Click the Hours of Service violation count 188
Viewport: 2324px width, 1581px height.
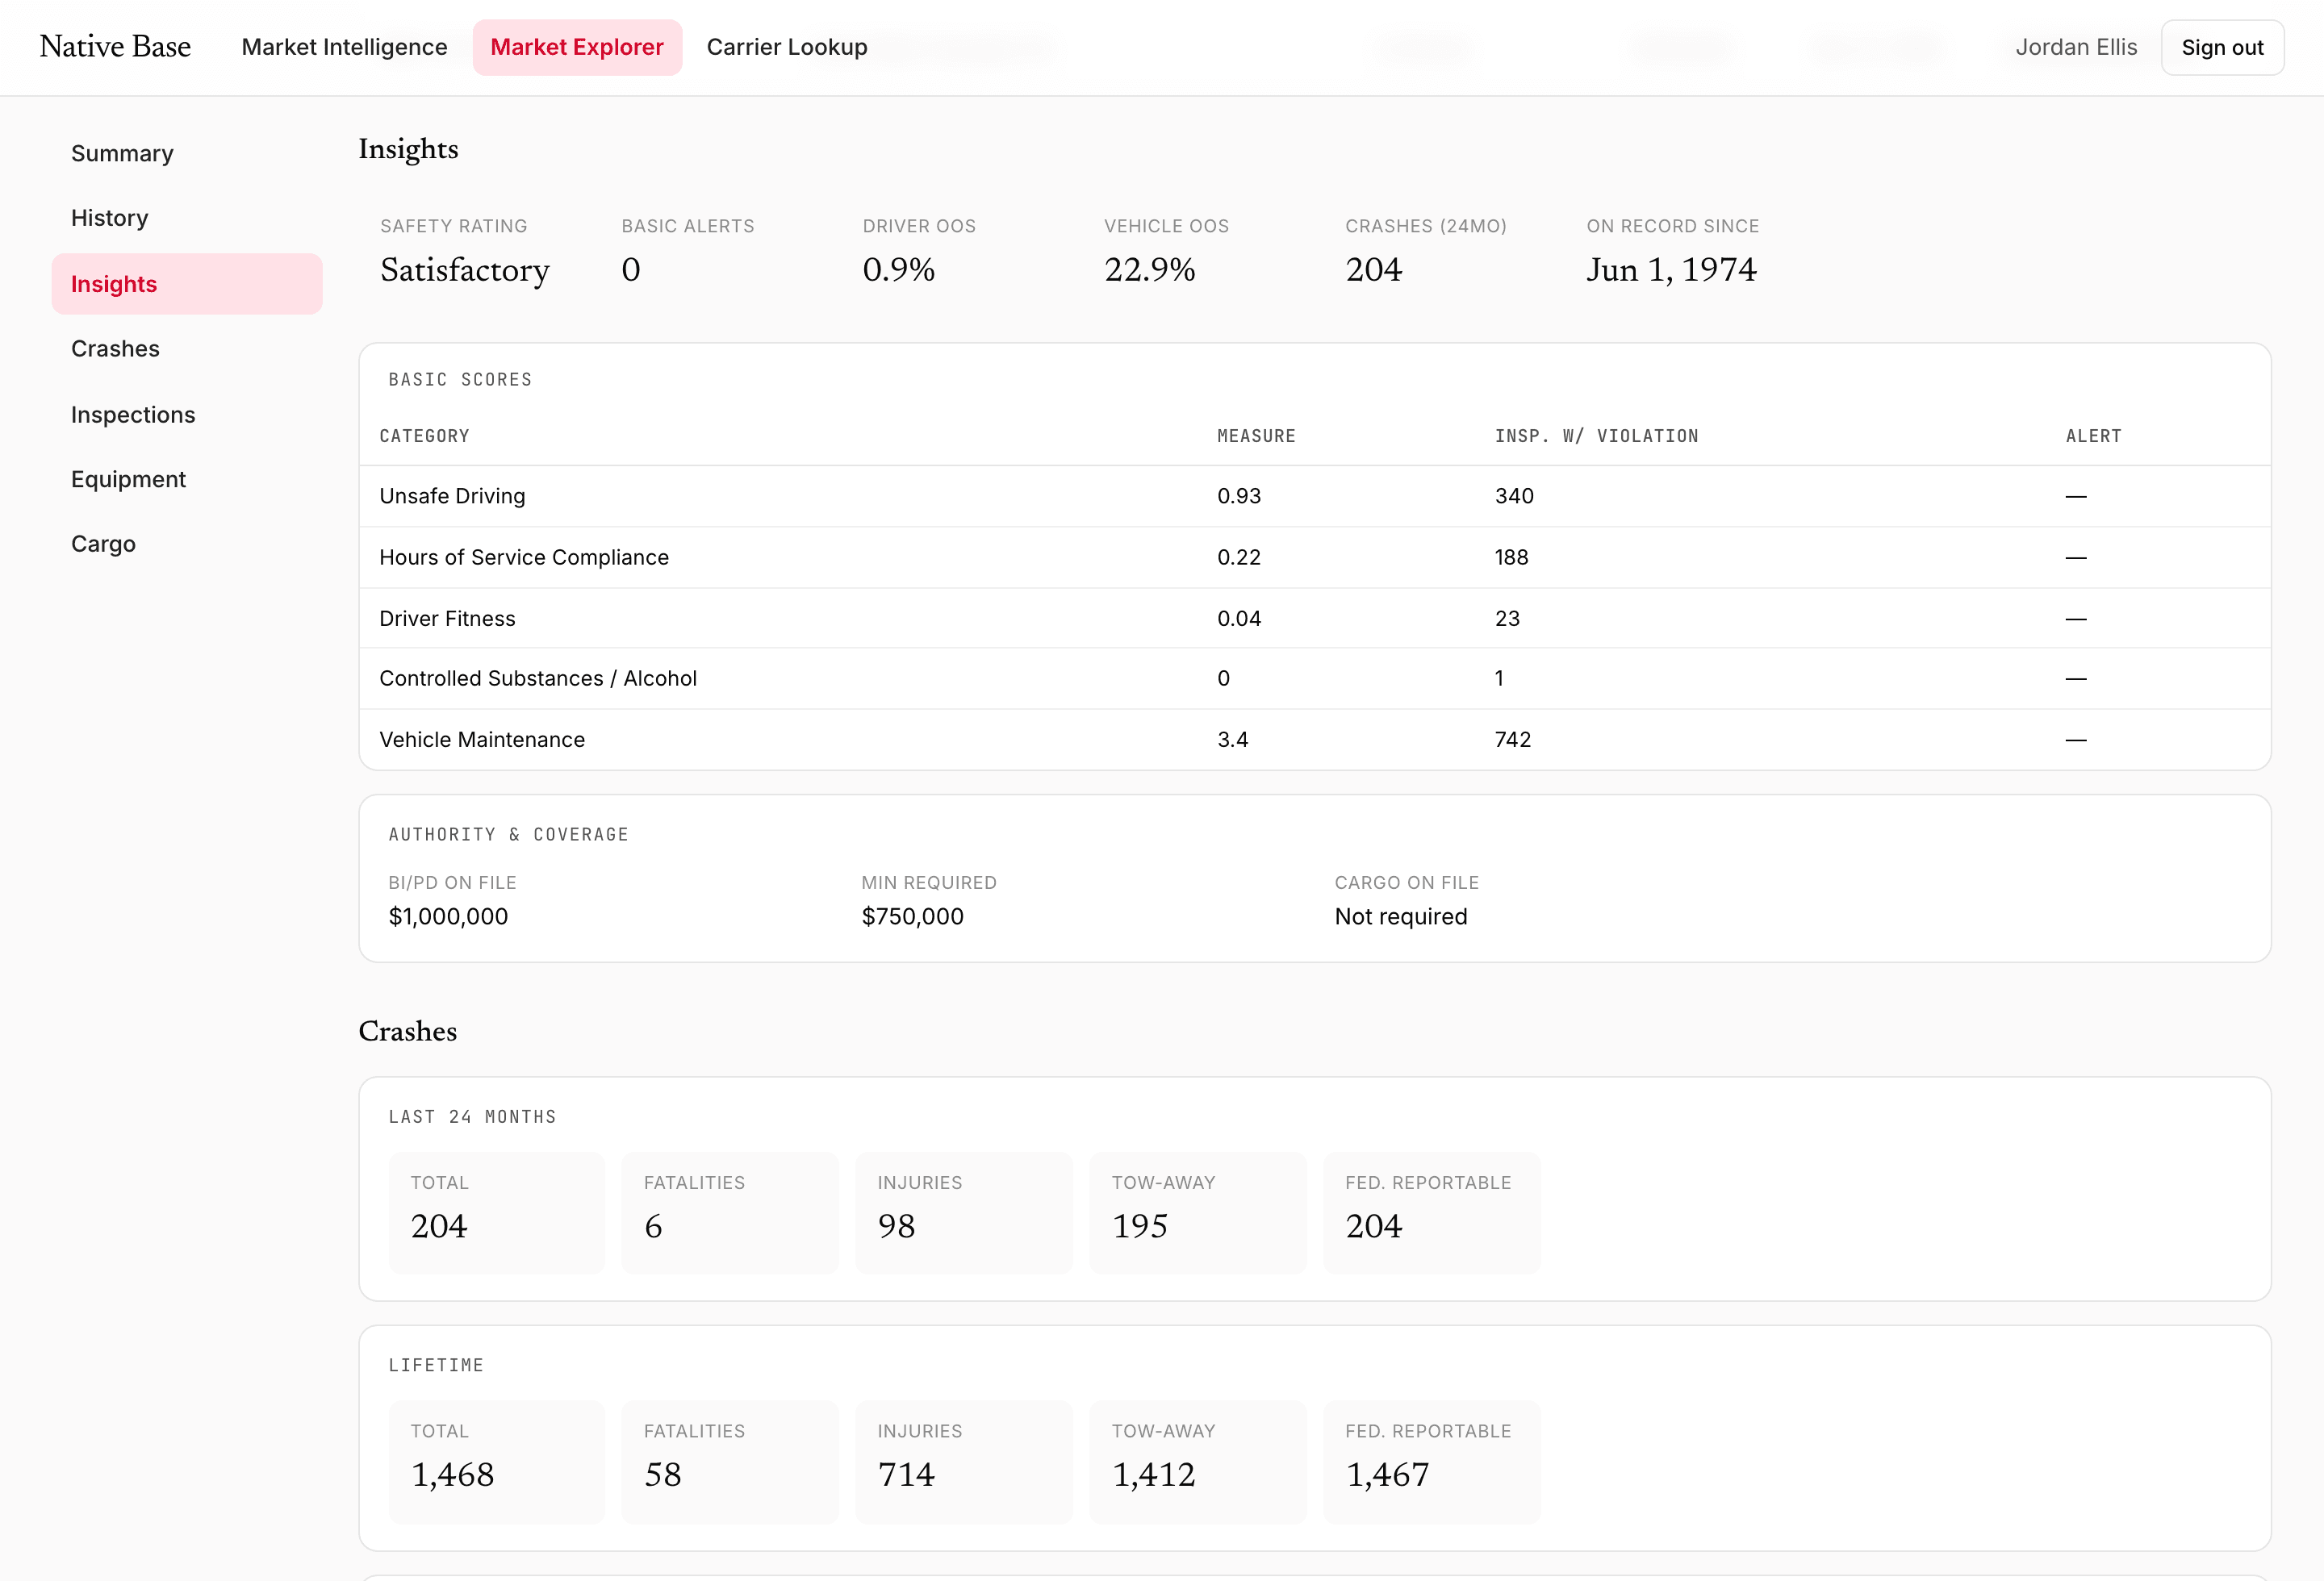coord(1511,557)
